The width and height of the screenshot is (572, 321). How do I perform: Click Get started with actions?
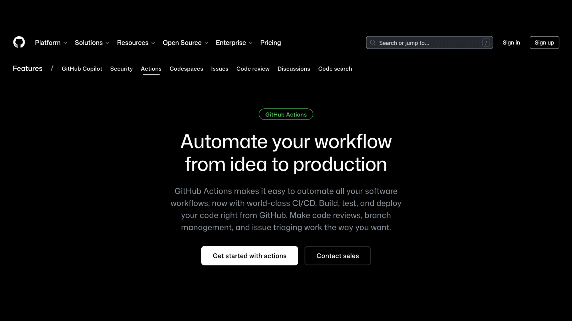[x=249, y=256]
